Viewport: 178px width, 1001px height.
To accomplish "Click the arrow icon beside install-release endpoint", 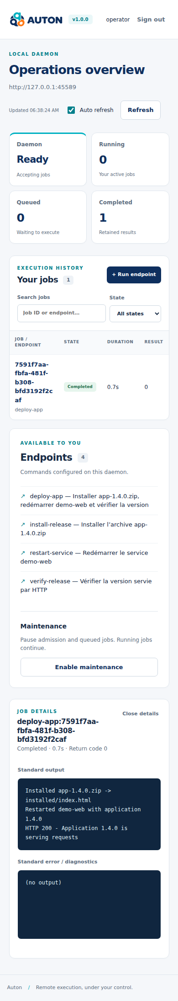I will 23,524.
